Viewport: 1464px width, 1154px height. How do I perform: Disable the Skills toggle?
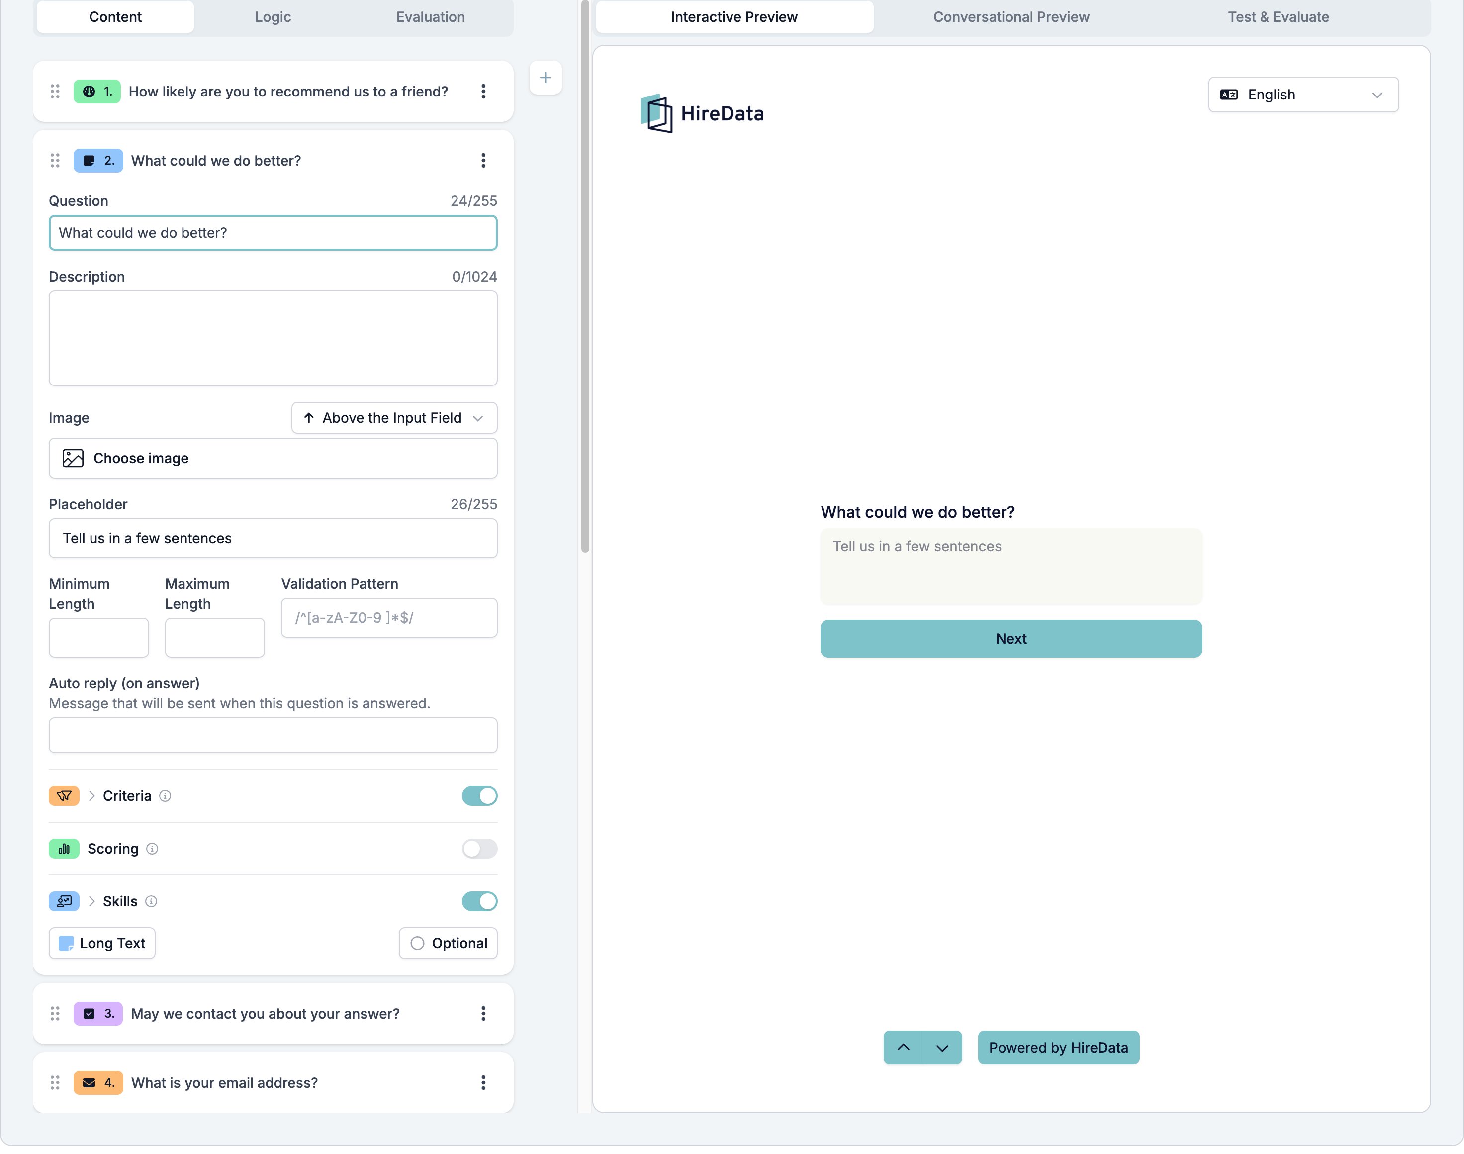479,901
